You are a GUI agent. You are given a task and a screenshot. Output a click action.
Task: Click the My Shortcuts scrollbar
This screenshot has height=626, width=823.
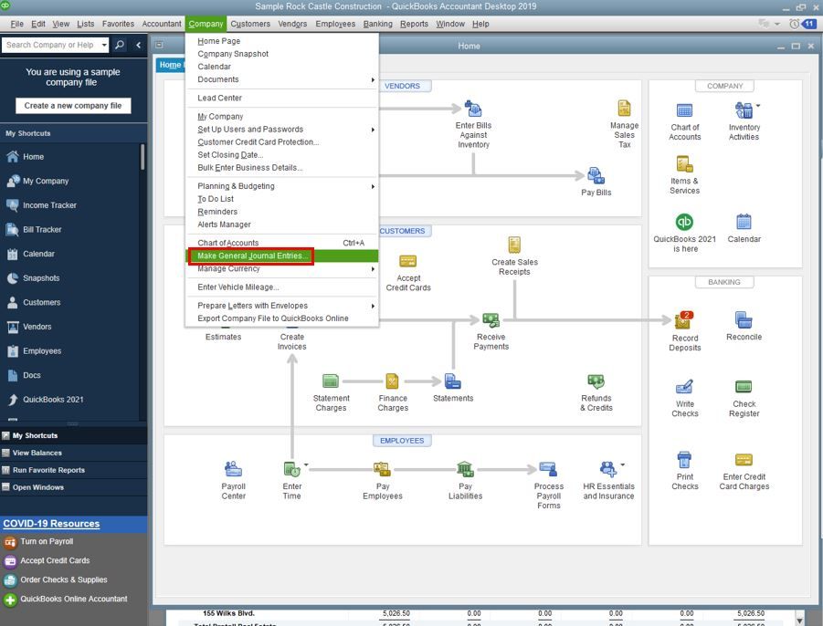coord(142,157)
